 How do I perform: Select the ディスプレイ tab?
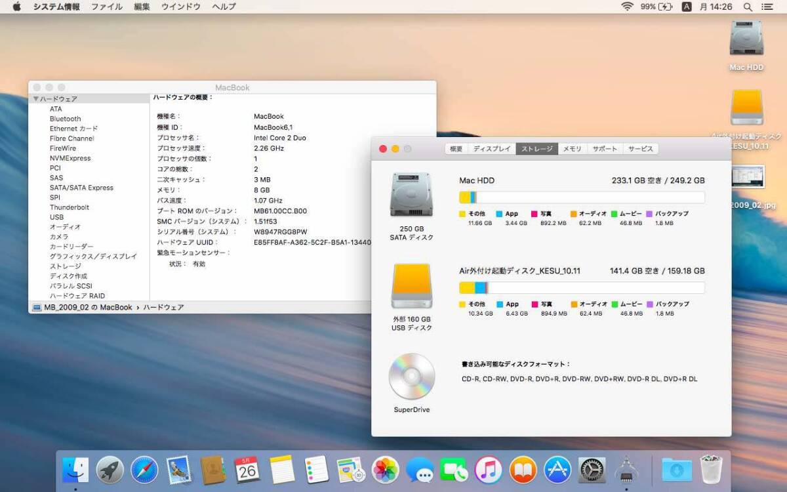[x=493, y=149]
